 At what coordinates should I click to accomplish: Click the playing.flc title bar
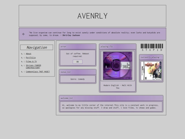click(x=118, y=47)
